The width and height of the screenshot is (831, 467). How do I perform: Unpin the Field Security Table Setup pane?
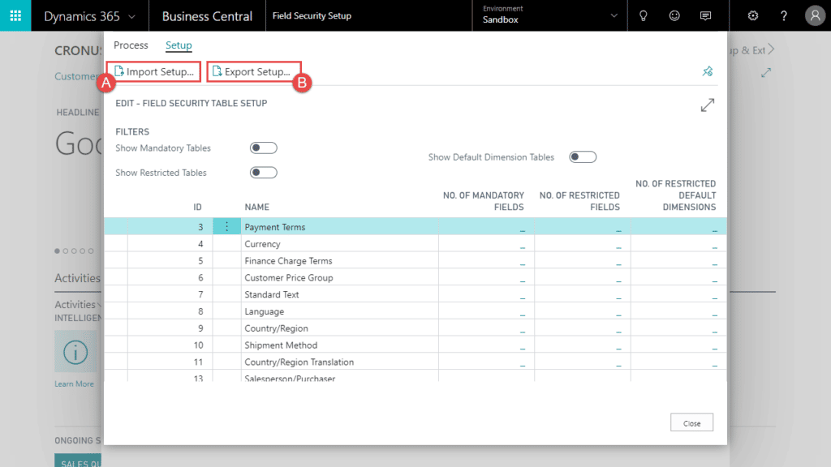pos(707,71)
